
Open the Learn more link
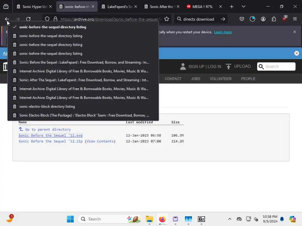[223, 32]
